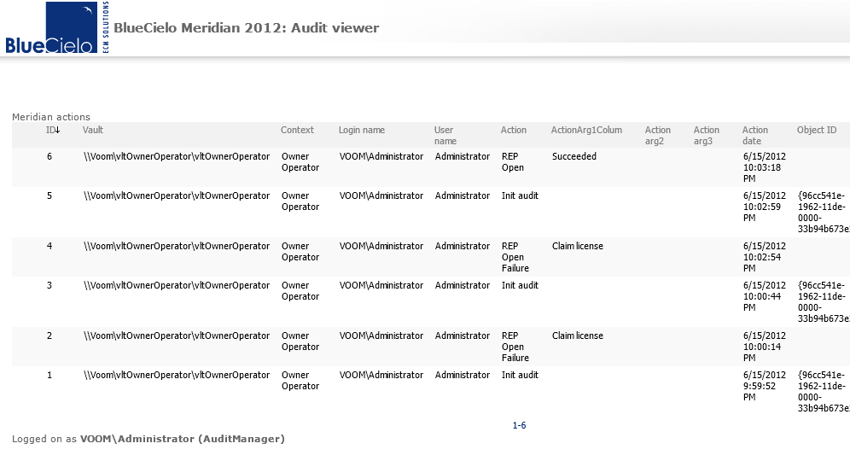This screenshot has height=461, width=850.
Task: Click the Meridian actions table caption
Action: 51,117
